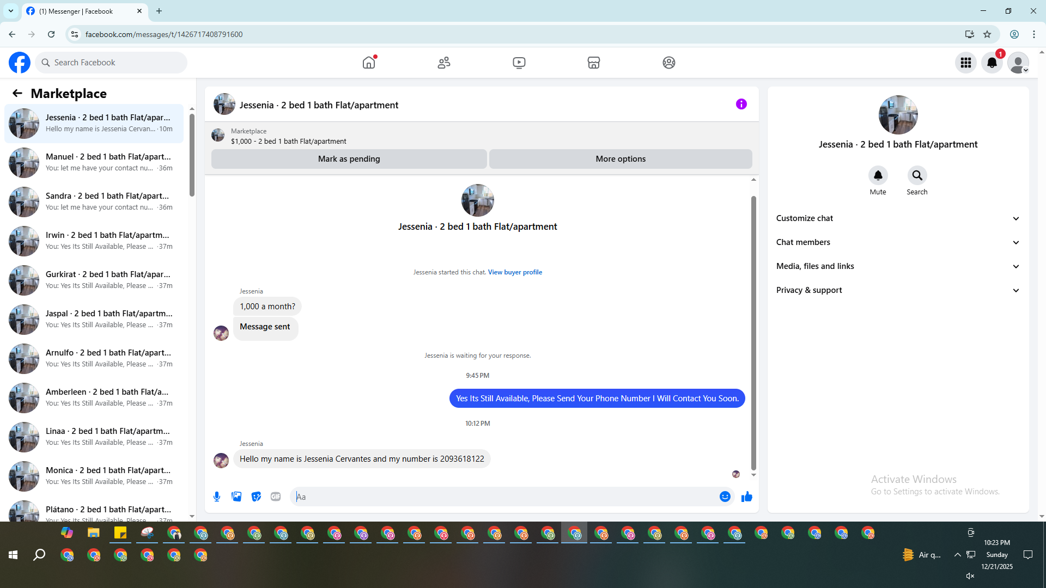The width and height of the screenshot is (1046, 588).
Task: Open the Marketplace storefront icon
Action: tap(594, 63)
